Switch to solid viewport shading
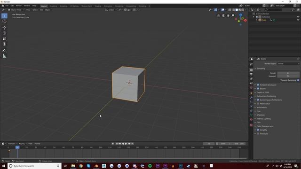This screenshot has width=301, height=169. point(237,10)
